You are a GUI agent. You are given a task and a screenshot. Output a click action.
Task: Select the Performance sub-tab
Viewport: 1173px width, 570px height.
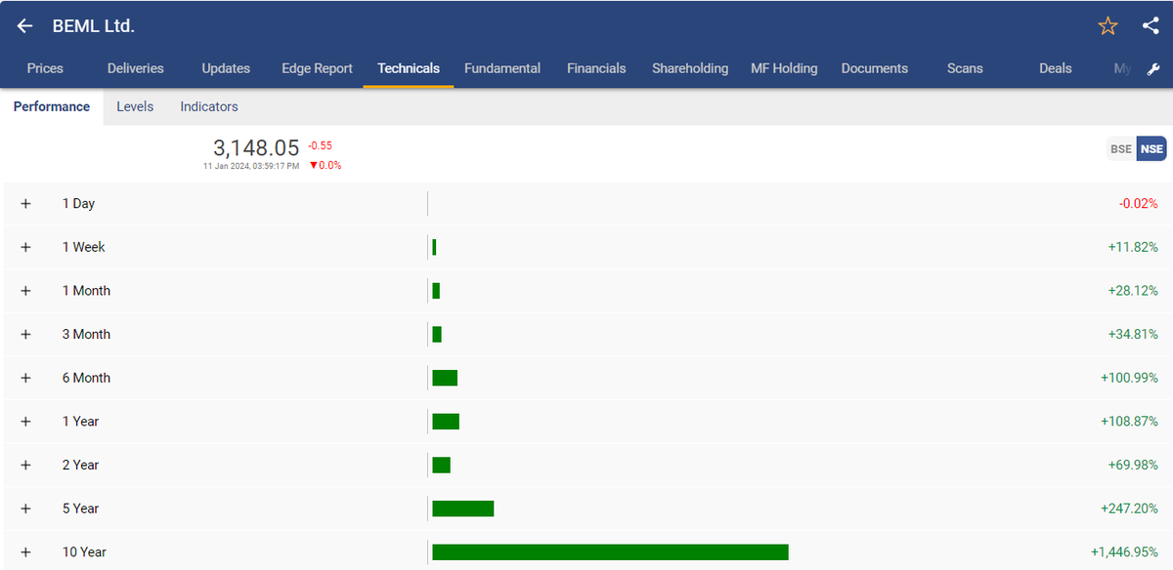click(x=52, y=106)
